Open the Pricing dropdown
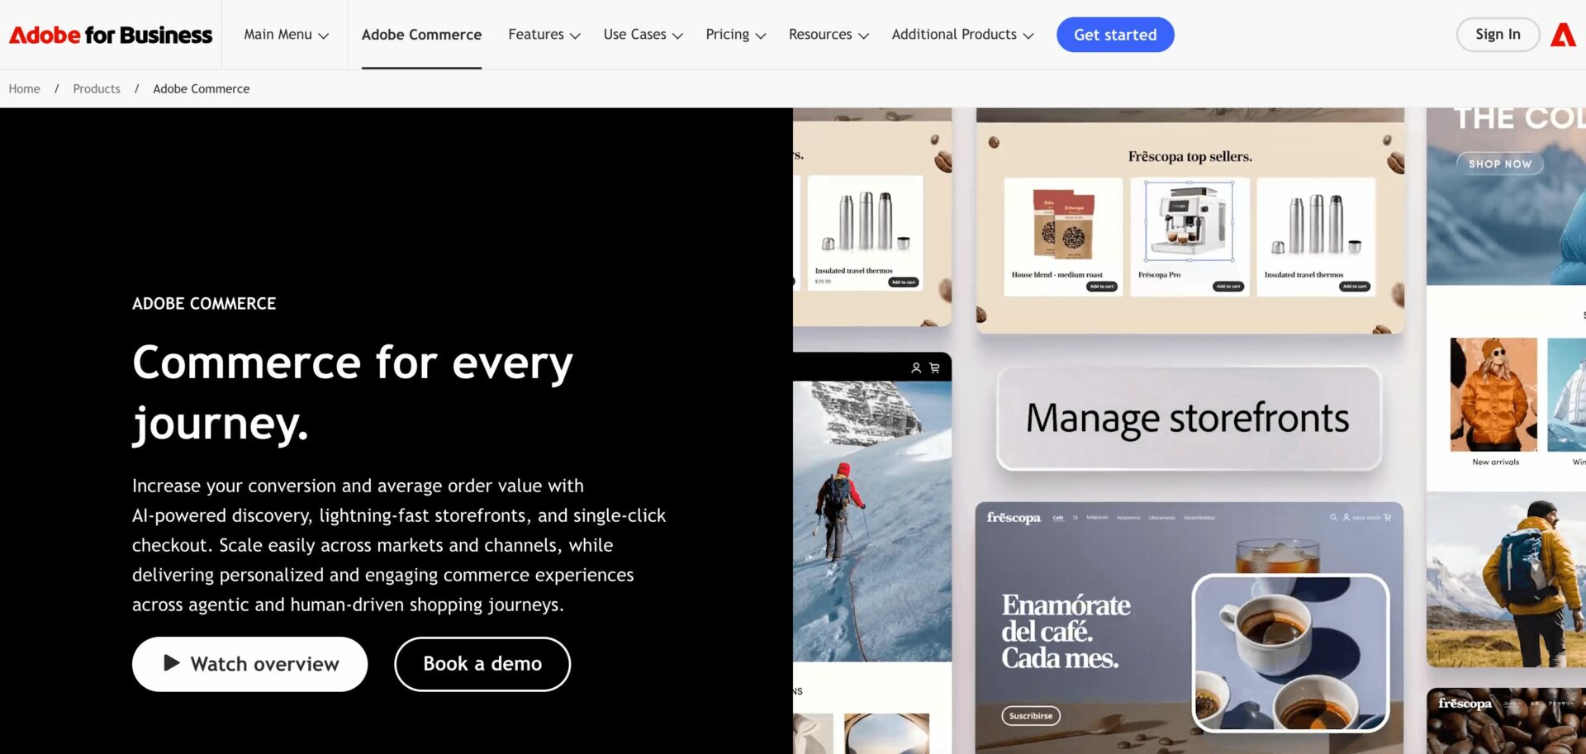This screenshot has width=1586, height=754. pyautogui.click(x=735, y=35)
